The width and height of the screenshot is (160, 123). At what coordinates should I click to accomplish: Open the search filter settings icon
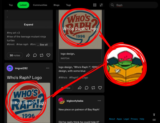point(101,5)
